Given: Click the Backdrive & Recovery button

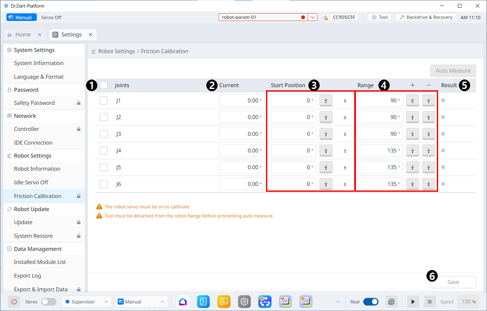Looking at the screenshot, I should tap(426, 17).
